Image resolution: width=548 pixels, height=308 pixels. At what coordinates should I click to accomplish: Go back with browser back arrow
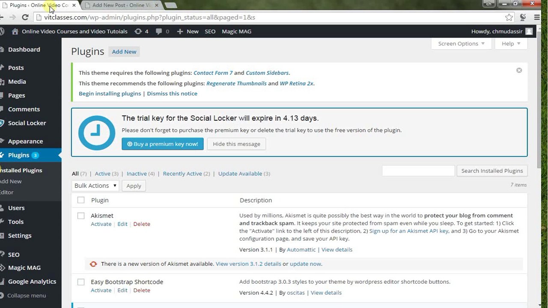[x=1, y=18]
